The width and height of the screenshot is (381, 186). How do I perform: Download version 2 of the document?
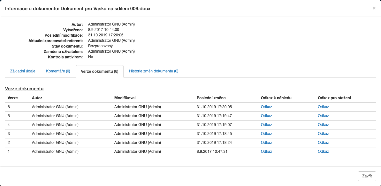(323, 143)
